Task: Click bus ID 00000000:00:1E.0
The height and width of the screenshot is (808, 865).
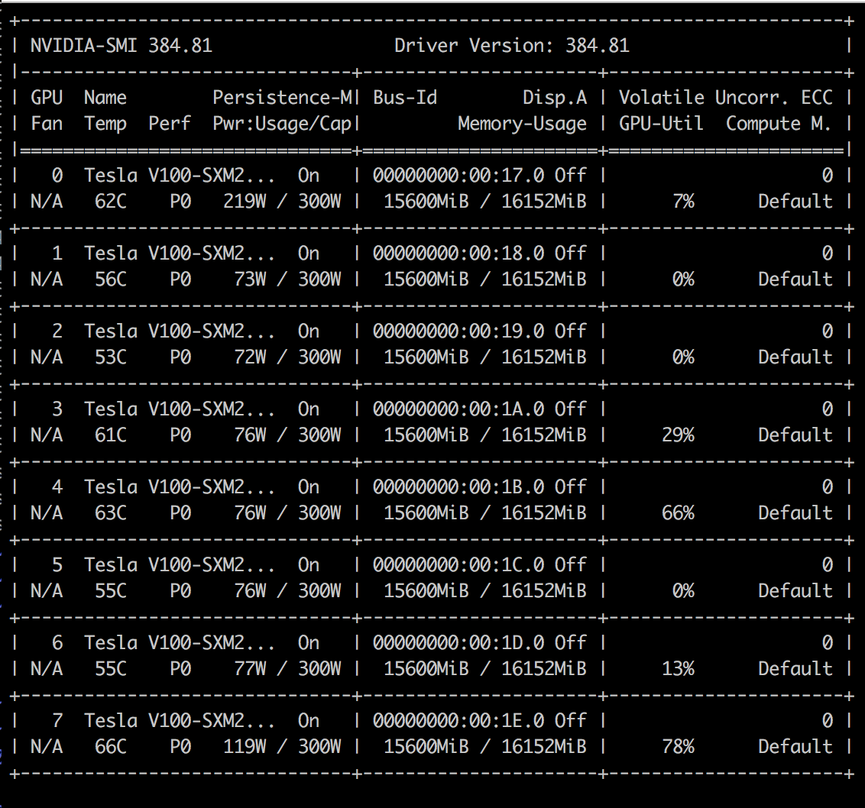Action: pos(458,721)
